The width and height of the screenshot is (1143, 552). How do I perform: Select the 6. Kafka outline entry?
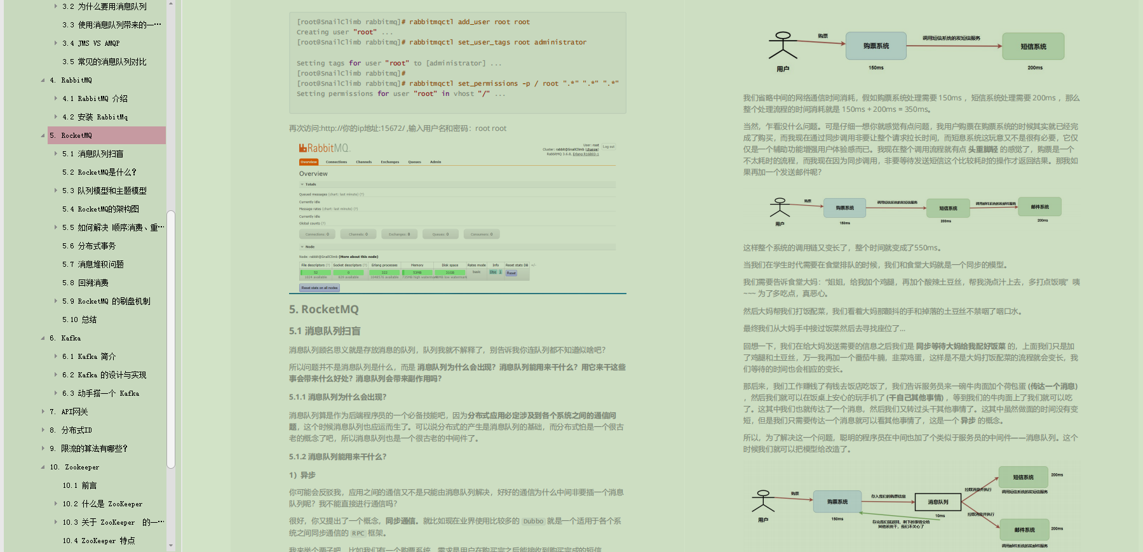coord(65,338)
